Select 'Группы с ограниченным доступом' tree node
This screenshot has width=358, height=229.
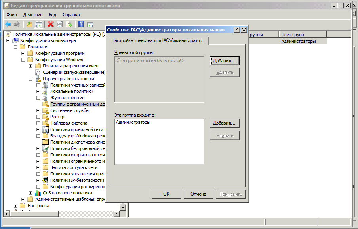(x=77, y=104)
